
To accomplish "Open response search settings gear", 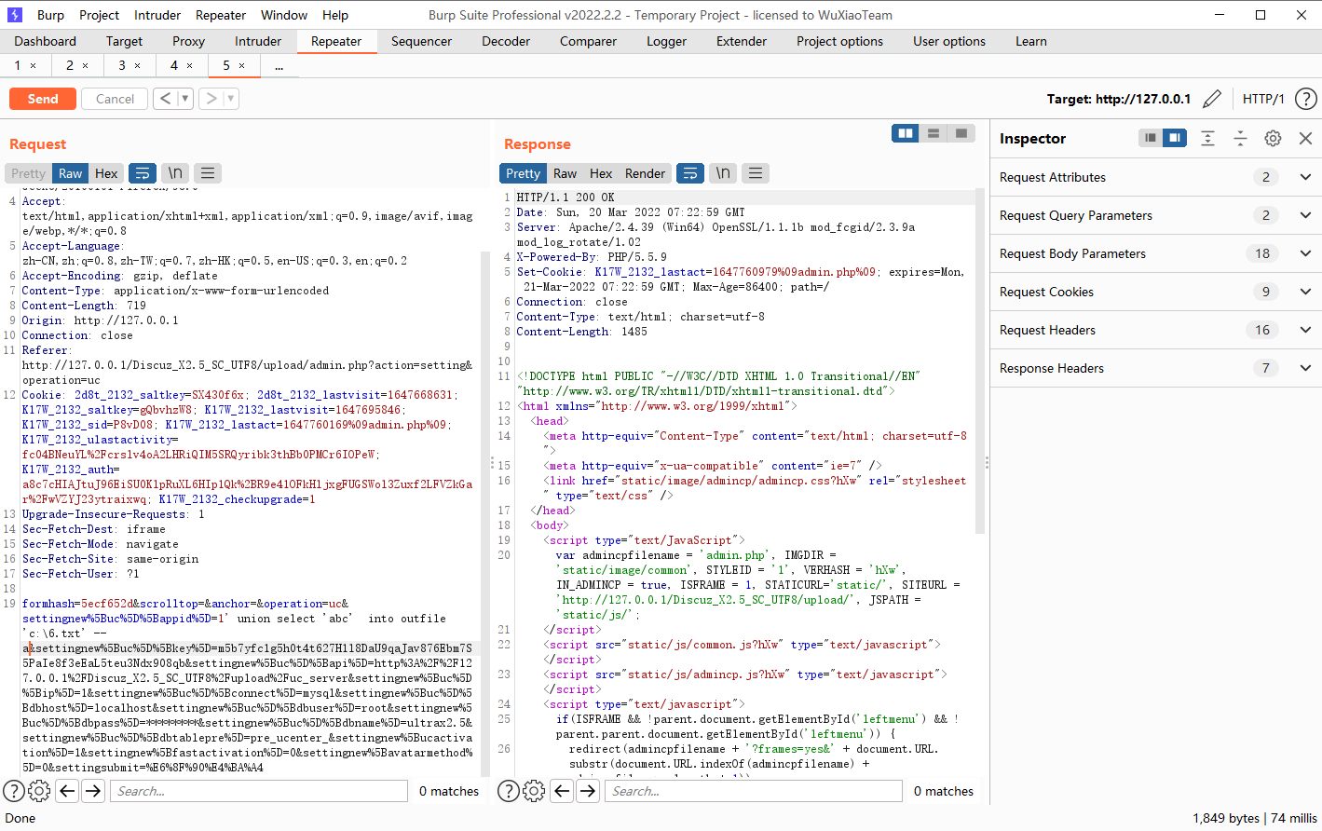I will click(534, 791).
